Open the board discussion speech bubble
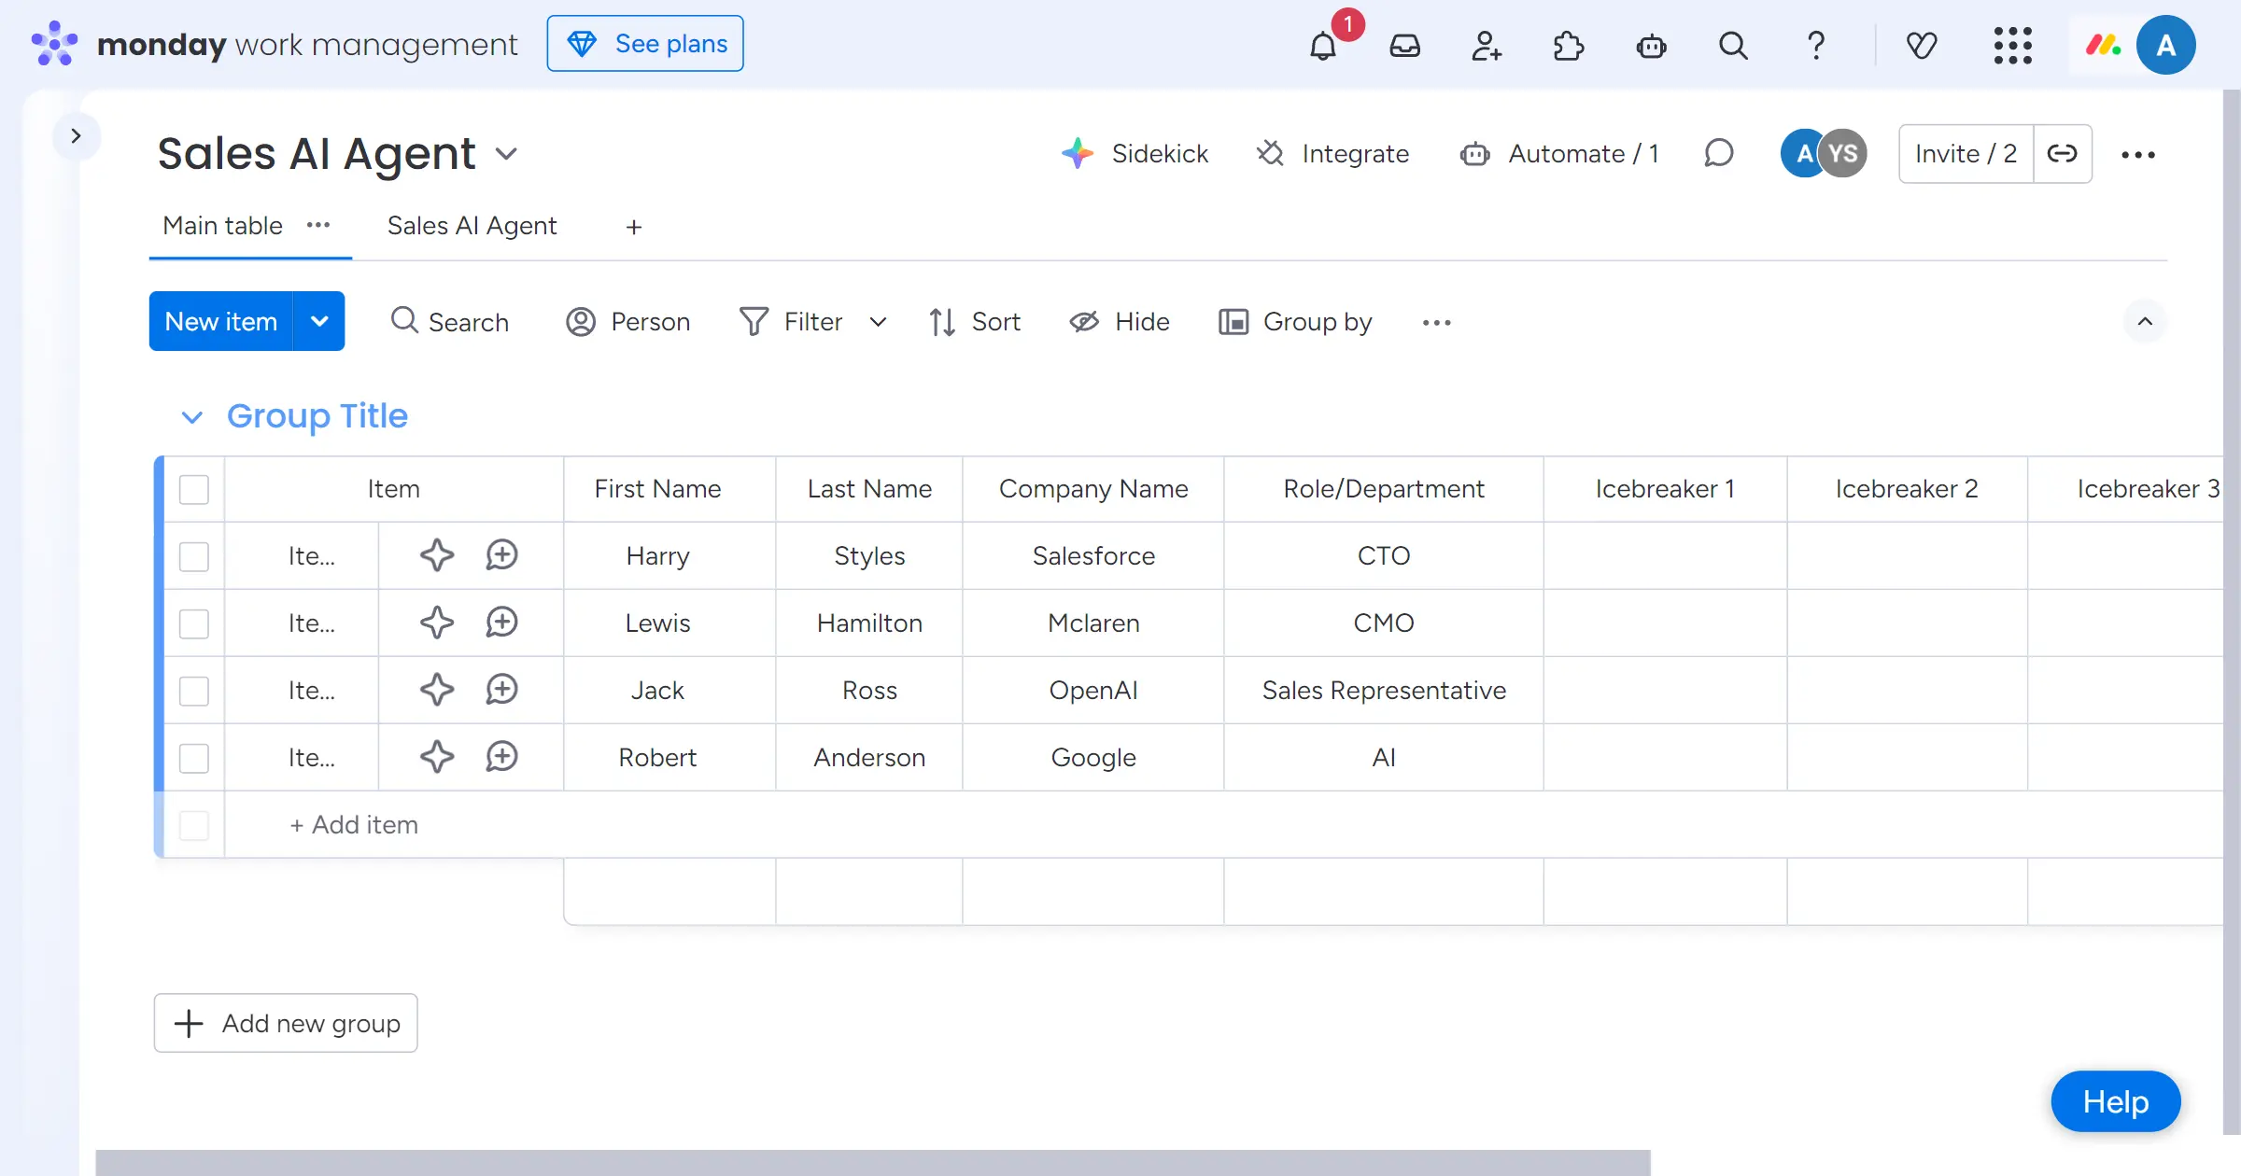The image size is (2241, 1176). point(1718,153)
